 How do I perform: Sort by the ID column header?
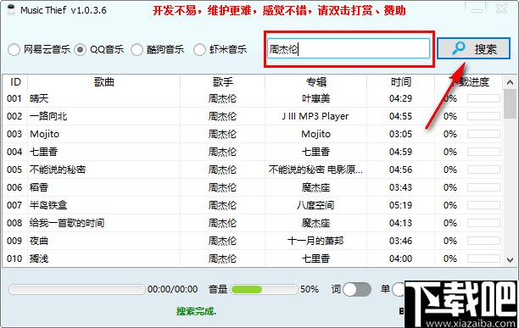[x=15, y=81]
